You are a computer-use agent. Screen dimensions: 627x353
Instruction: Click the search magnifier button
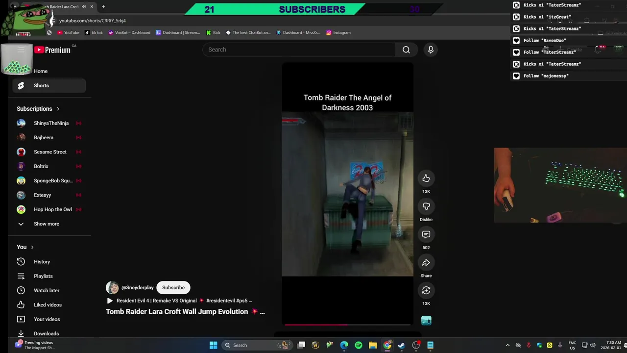pos(406,50)
